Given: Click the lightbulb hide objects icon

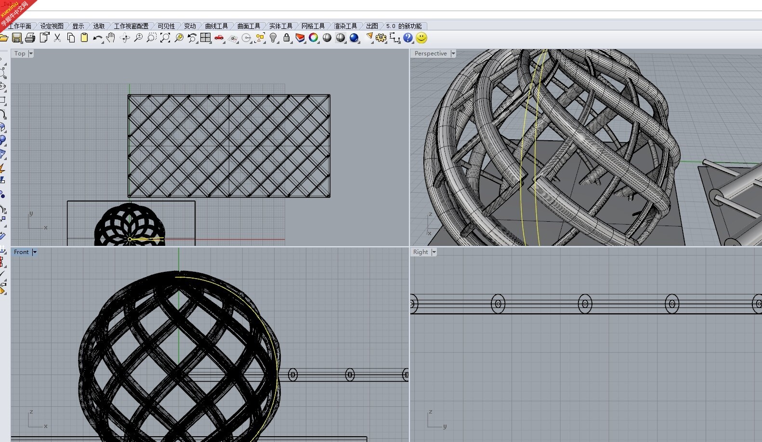Looking at the screenshot, I should [273, 38].
